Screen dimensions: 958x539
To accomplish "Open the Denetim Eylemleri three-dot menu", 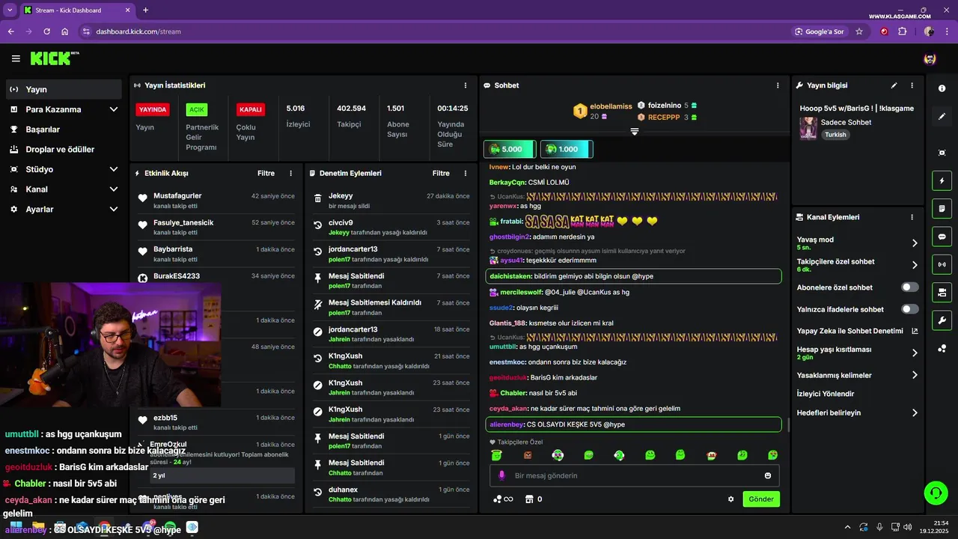I will (466, 173).
